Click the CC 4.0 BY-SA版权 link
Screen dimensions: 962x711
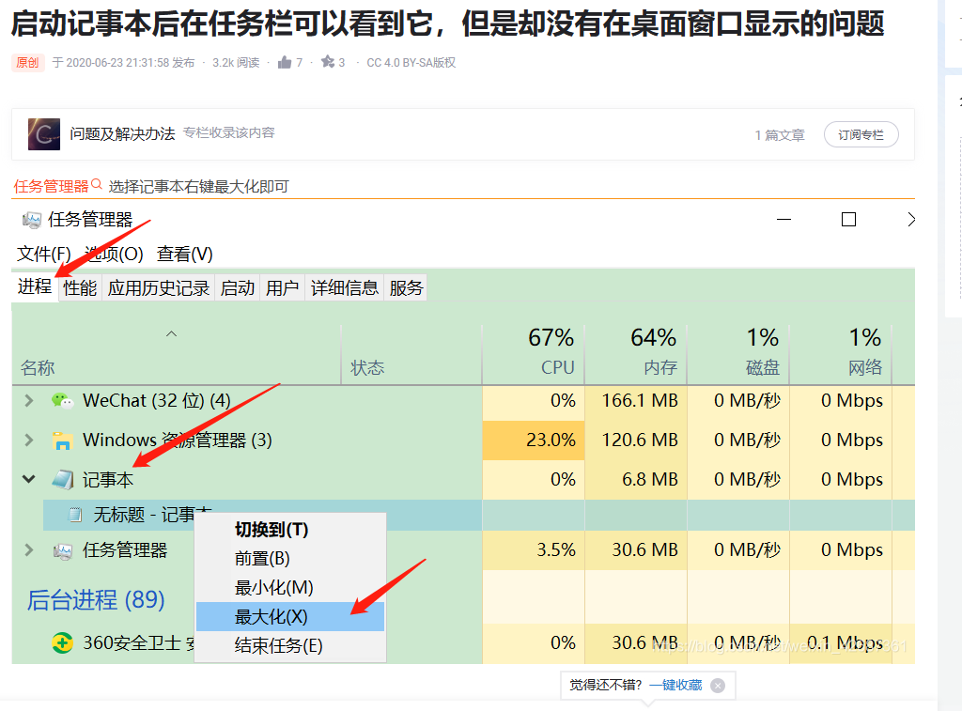411,63
